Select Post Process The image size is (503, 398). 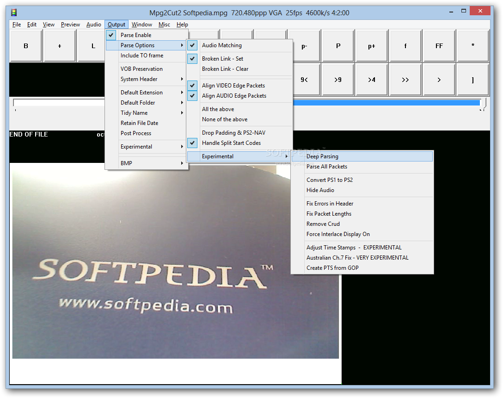click(x=147, y=133)
